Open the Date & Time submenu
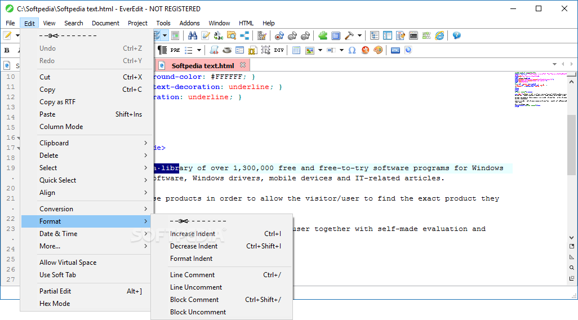 (87, 233)
